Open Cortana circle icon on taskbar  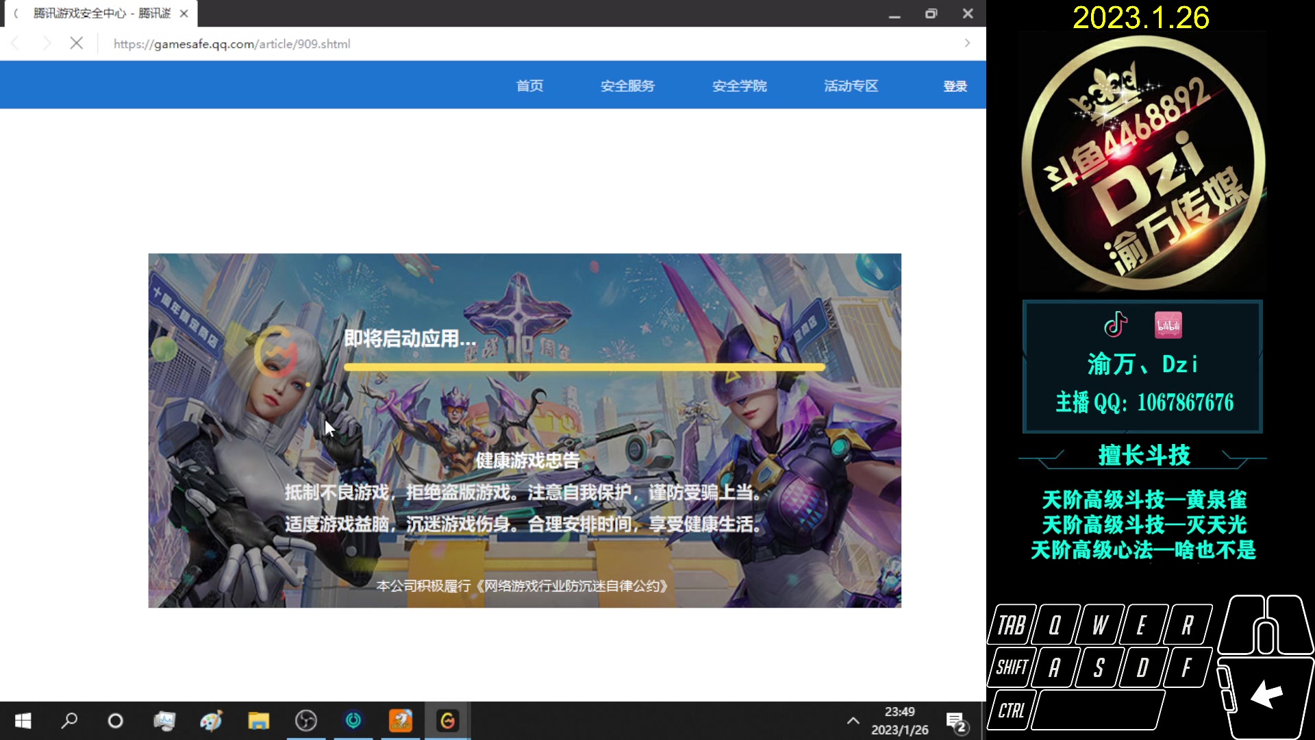coord(116,721)
